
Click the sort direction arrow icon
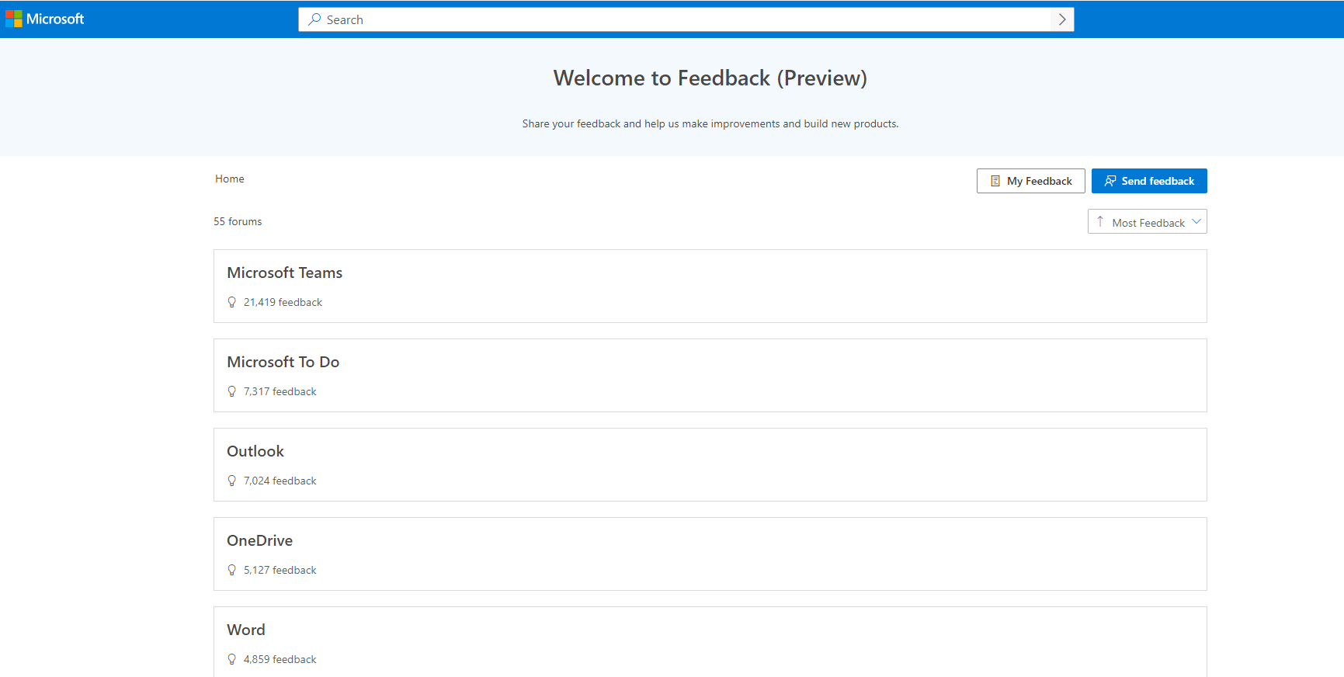point(1100,221)
